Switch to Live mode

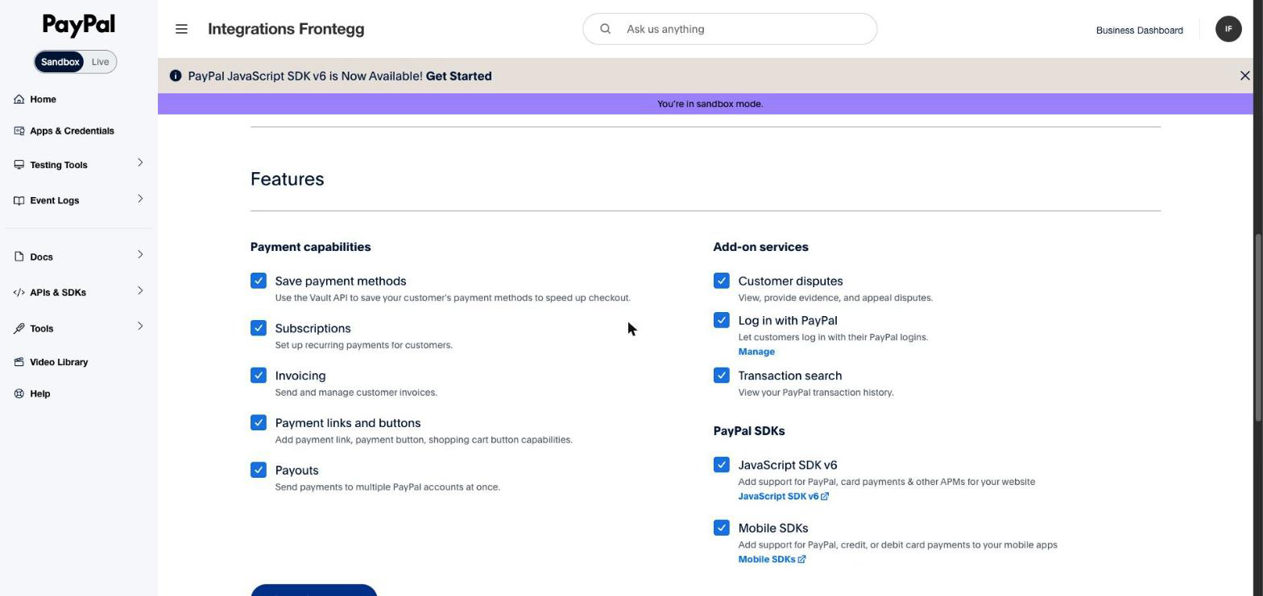coord(100,62)
